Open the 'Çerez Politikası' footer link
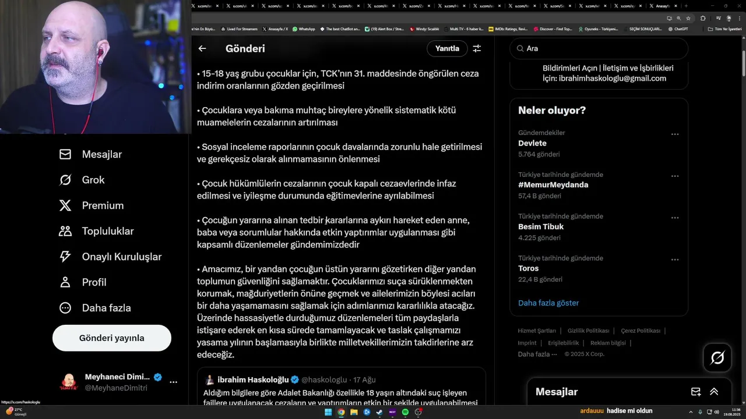The height and width of the screenshot is (419, 746). tap(641, 331)
